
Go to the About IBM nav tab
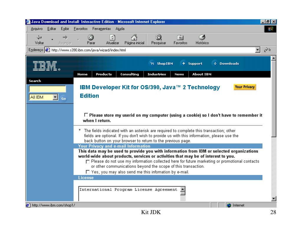(x=202, y=74)
